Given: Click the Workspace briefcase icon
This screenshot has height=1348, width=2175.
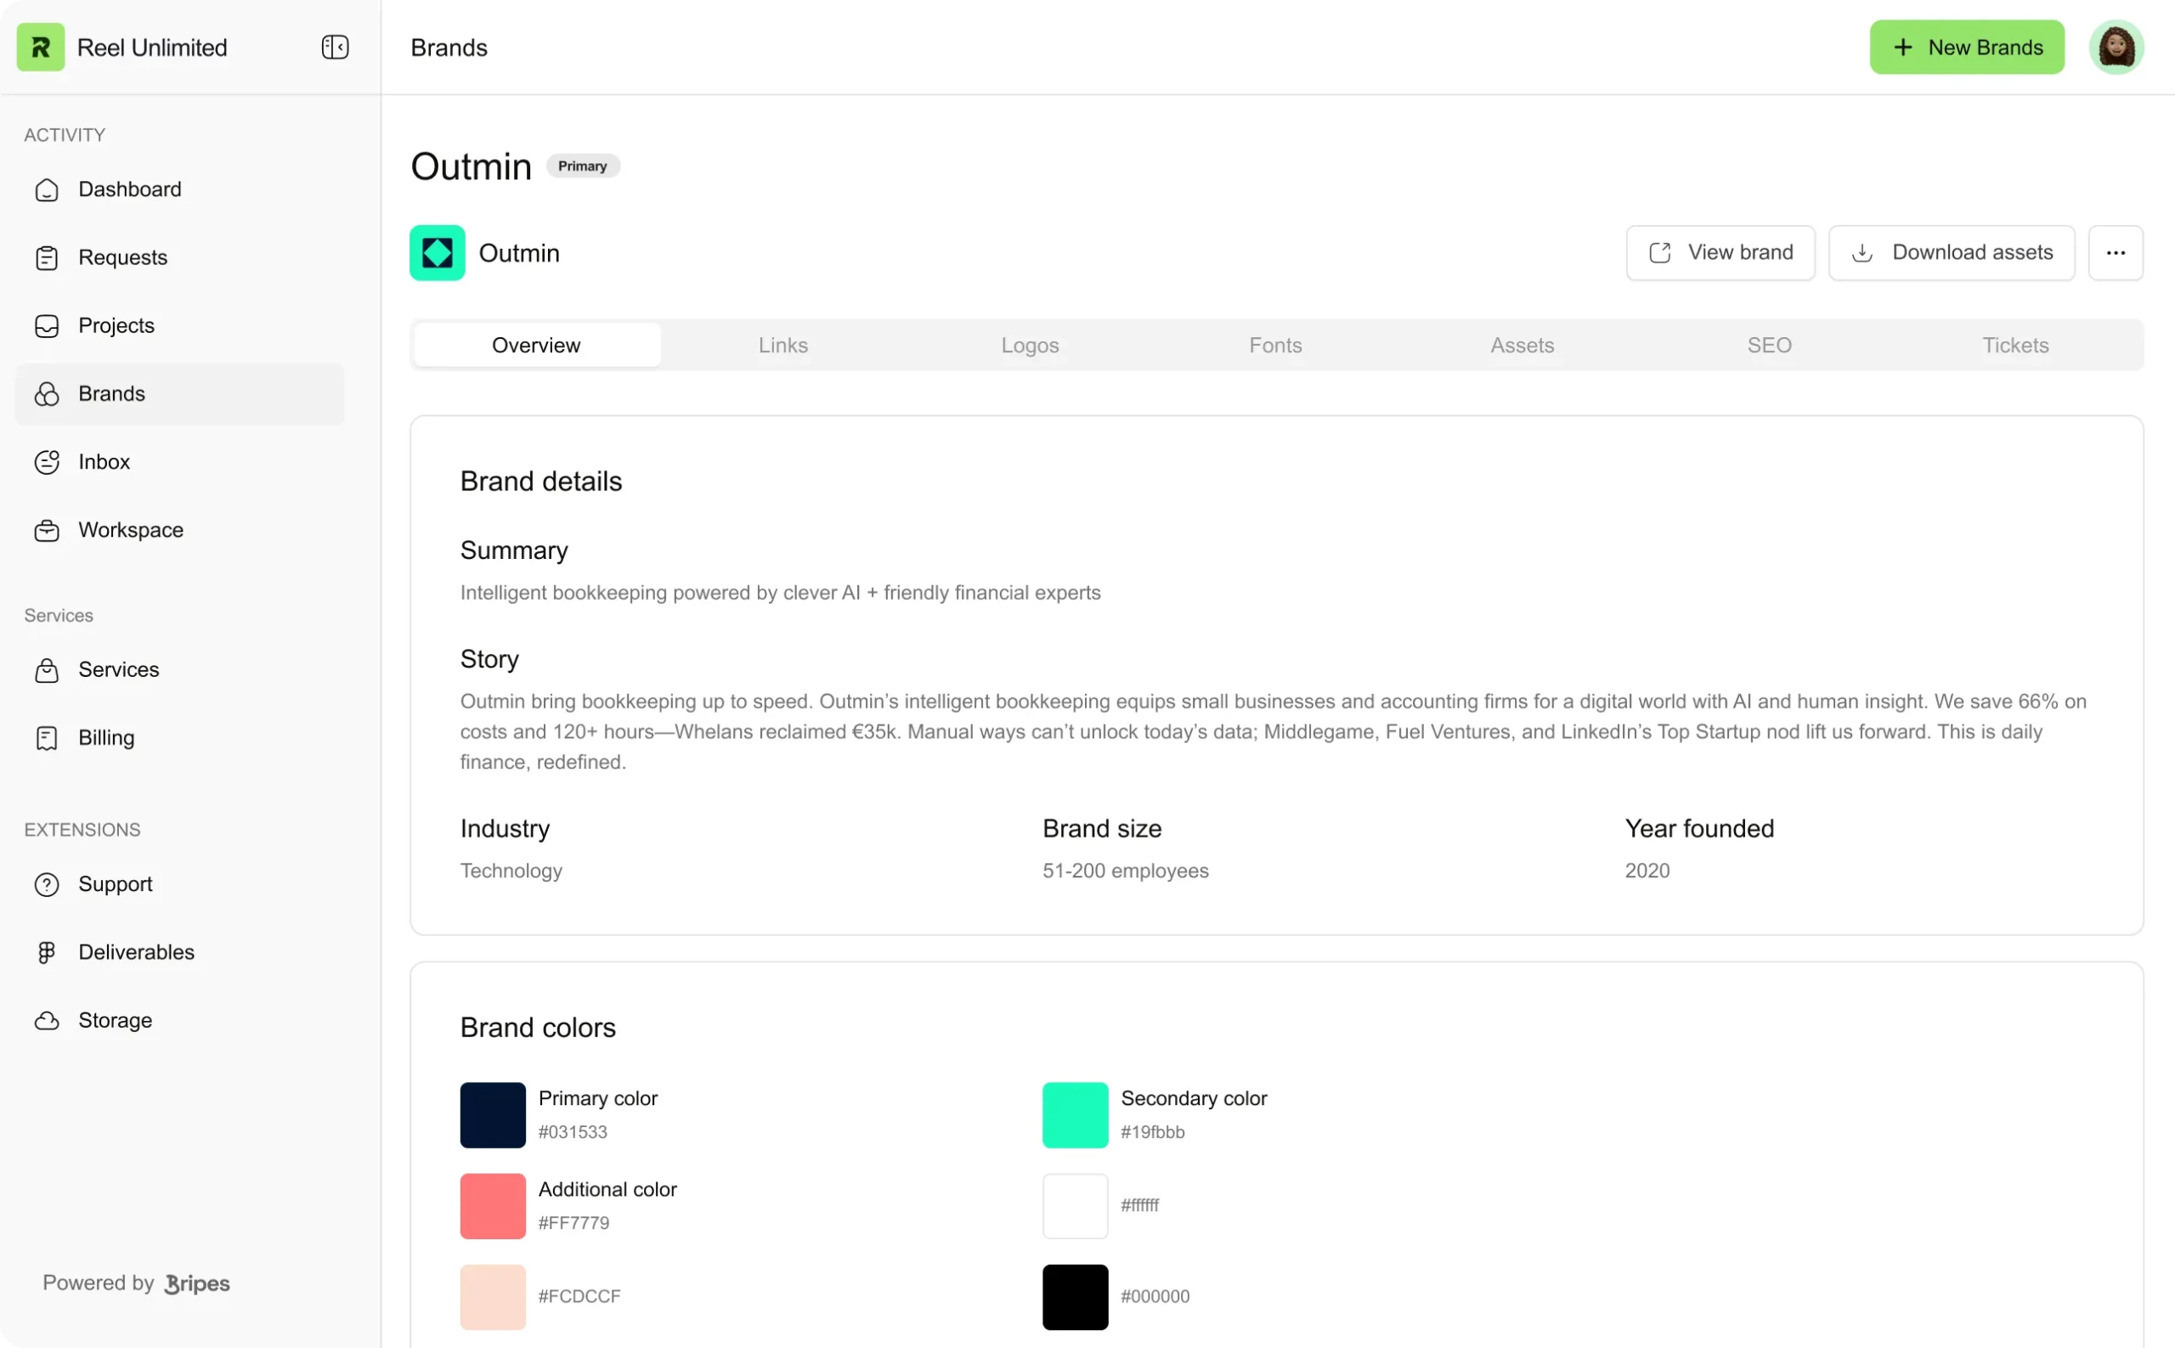Looking at the screenshot, I should point(47,531).
